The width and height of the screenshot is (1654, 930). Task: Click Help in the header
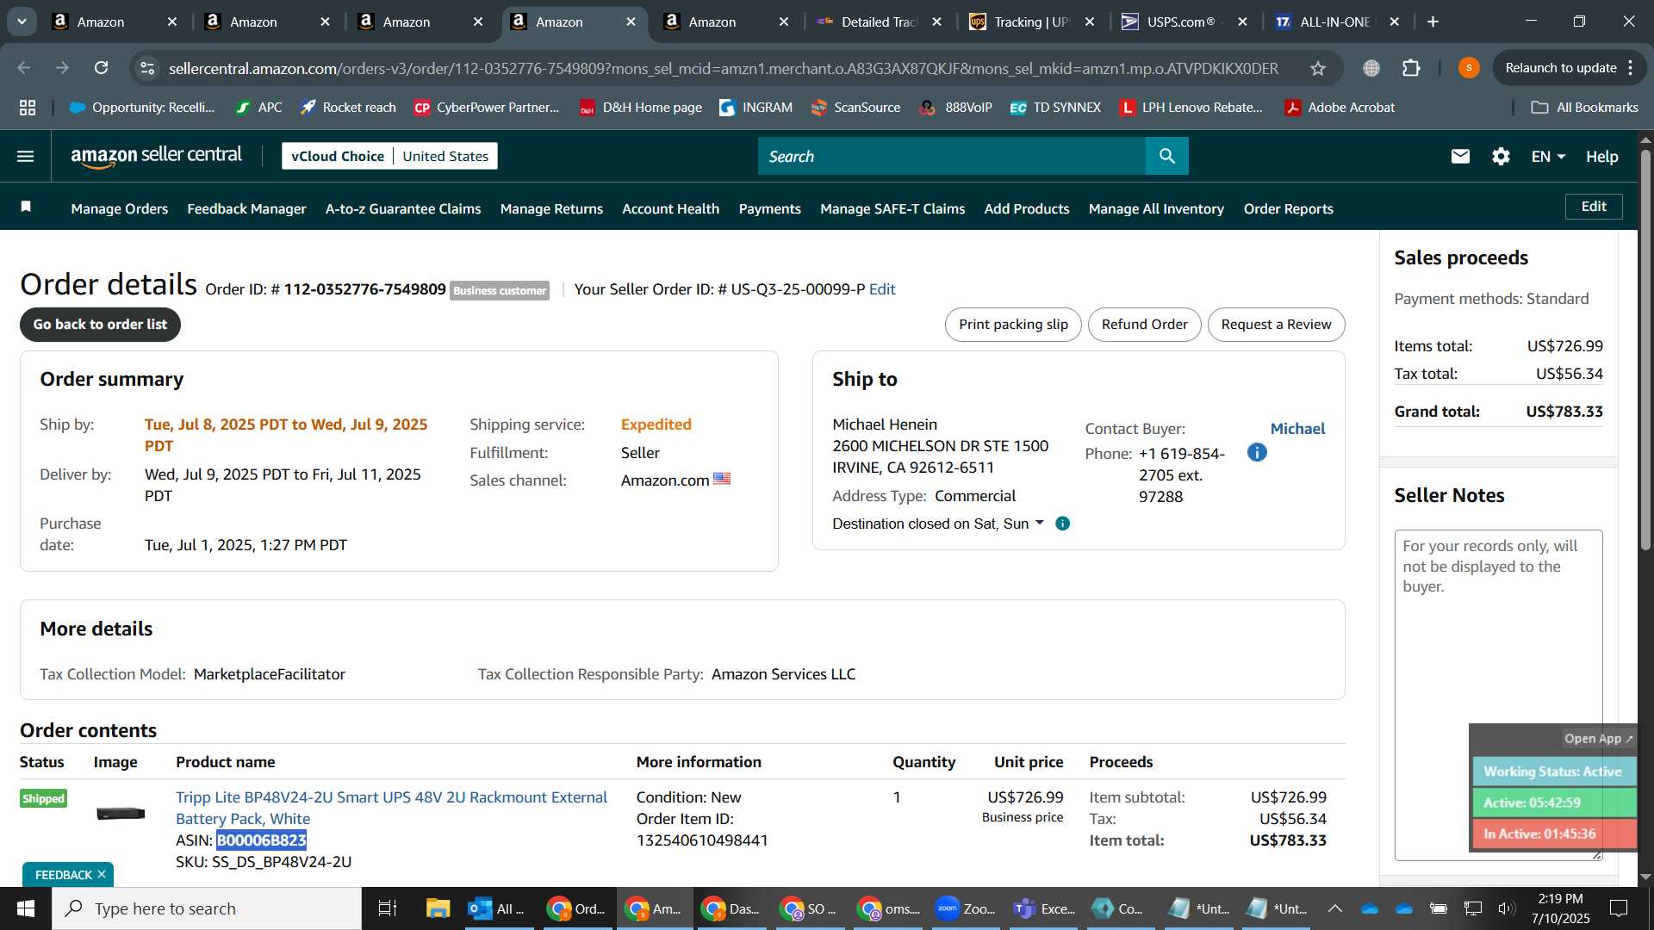1601,156
